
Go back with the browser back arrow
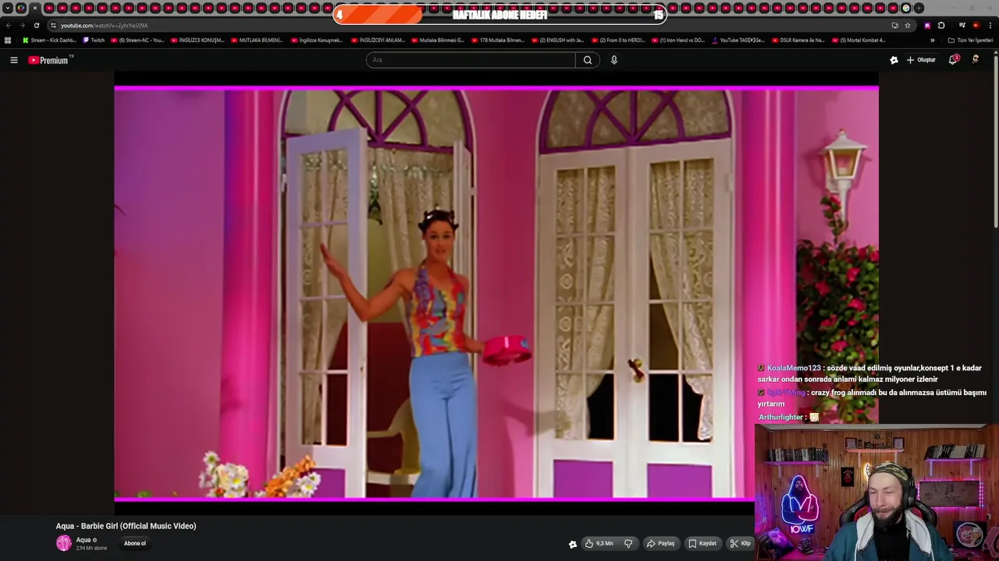click(x=9, y=26)
